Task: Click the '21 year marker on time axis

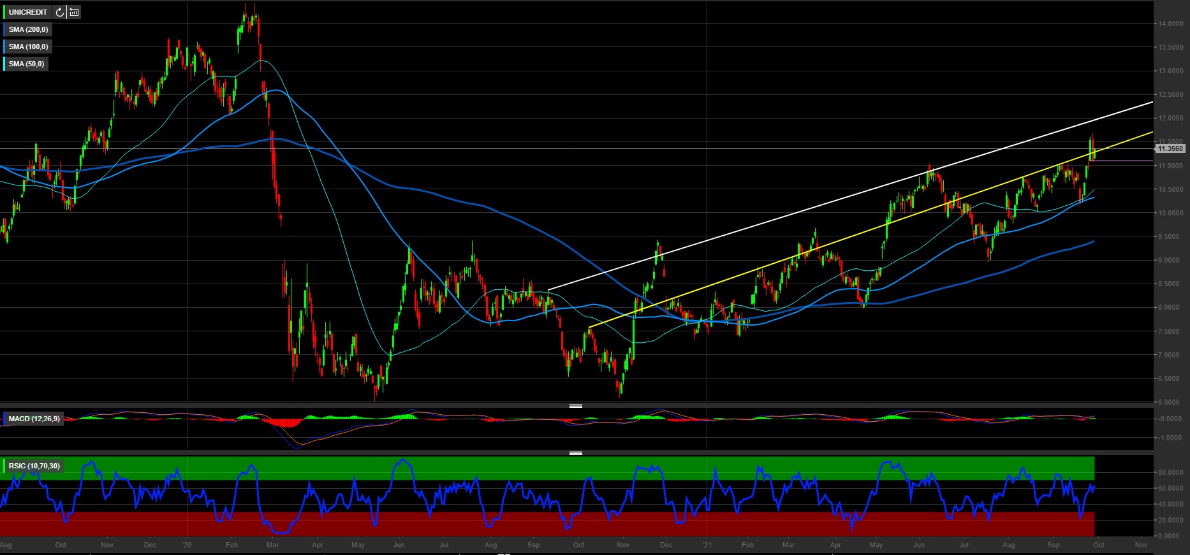Action: pos(707,545)
